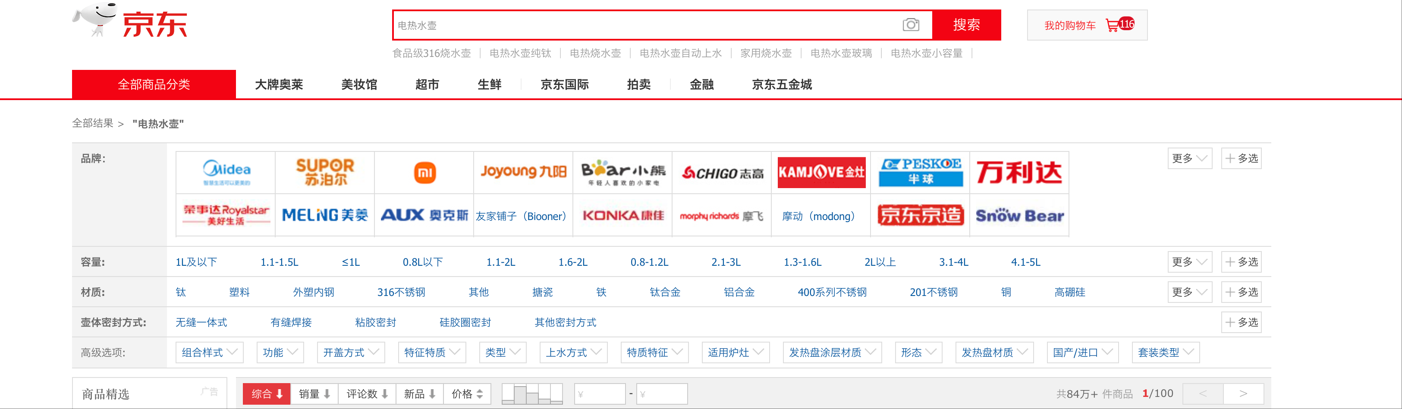1402x409 pixels.
Task: Expand 更多 for 容量 row
Action: point(1190,262)
